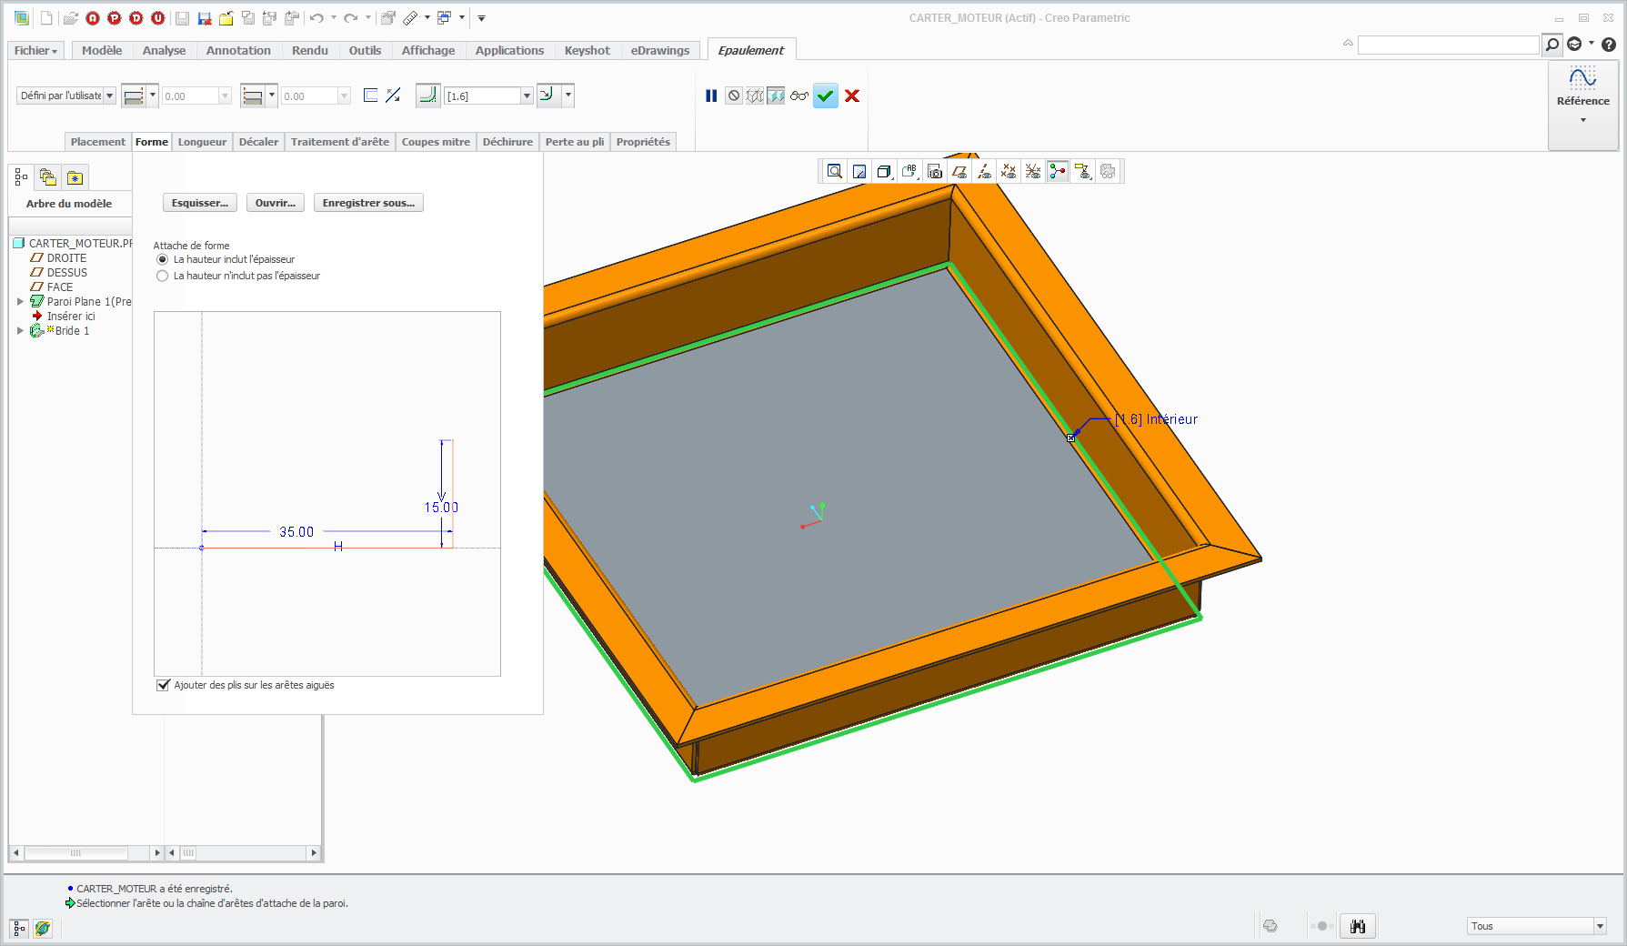Switch to the Analyse ribbon tab

tap(164, 51)
